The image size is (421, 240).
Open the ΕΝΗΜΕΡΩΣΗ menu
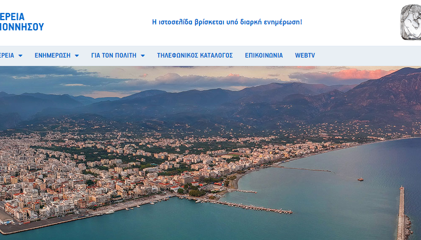pyautogui.click(x=52, y=55)
